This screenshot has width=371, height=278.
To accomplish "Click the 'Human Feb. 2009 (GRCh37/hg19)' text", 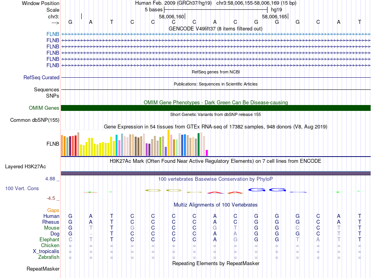I will pyautogui.click(x=173, y=3).
